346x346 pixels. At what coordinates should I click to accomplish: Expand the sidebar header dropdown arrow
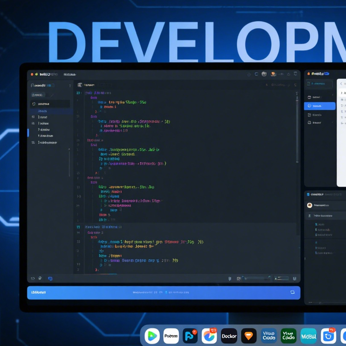click(70, 86)
